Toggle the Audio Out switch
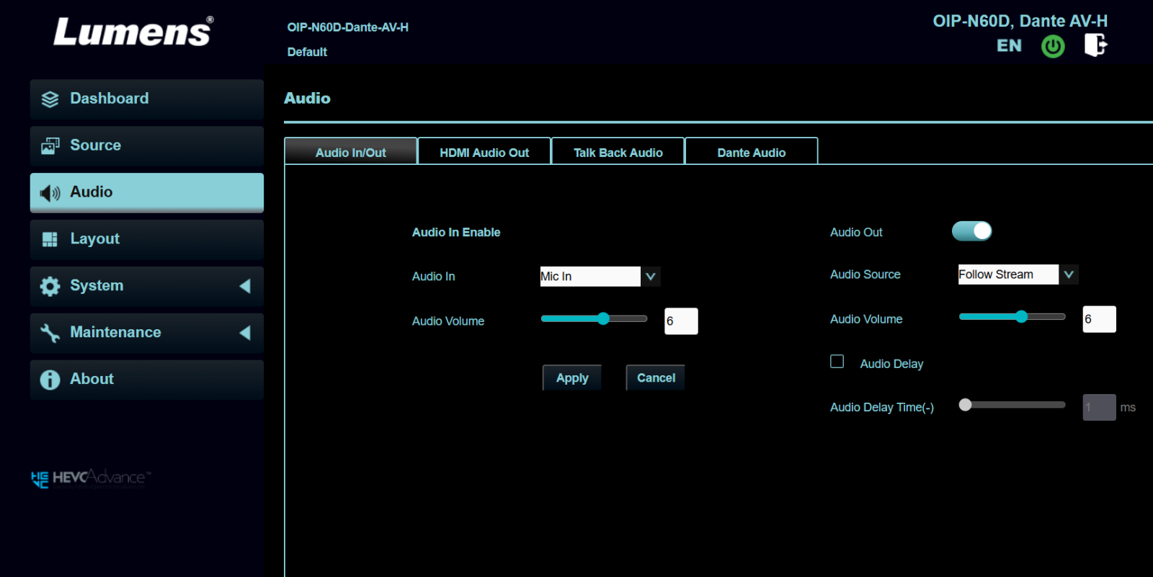 click(971, 231)
